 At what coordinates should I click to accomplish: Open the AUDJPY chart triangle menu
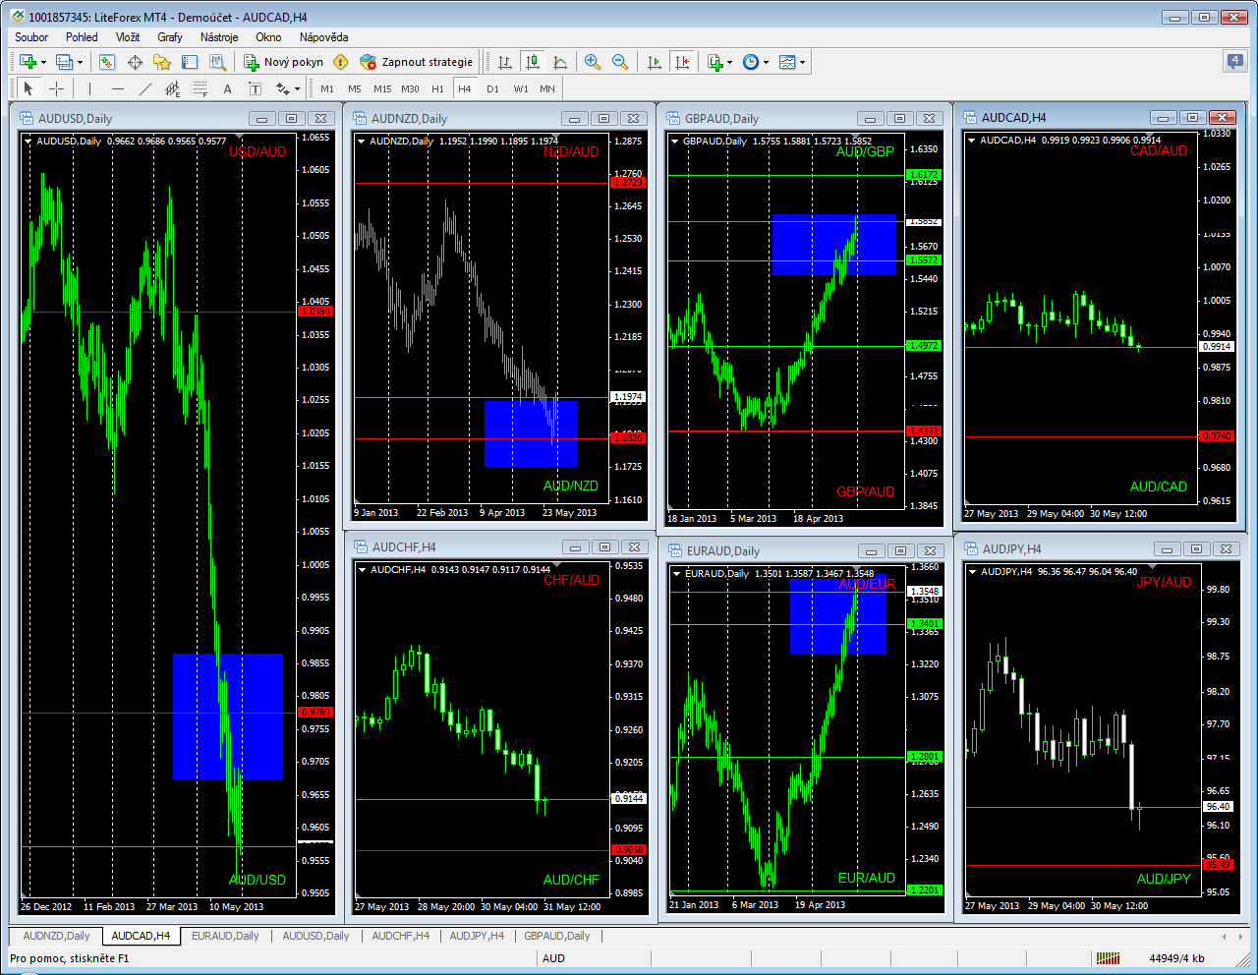pyautogui.click(x=972, y=572)
